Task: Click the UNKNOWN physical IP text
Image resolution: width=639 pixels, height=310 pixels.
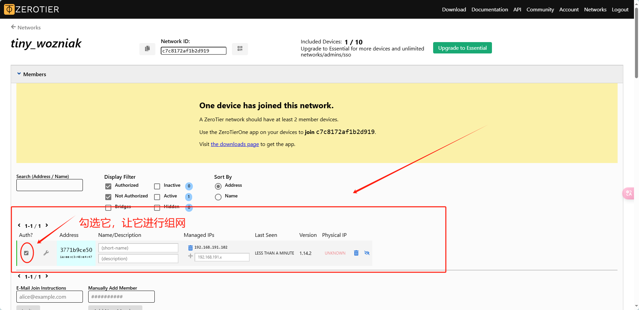Action: pos(335,253)
